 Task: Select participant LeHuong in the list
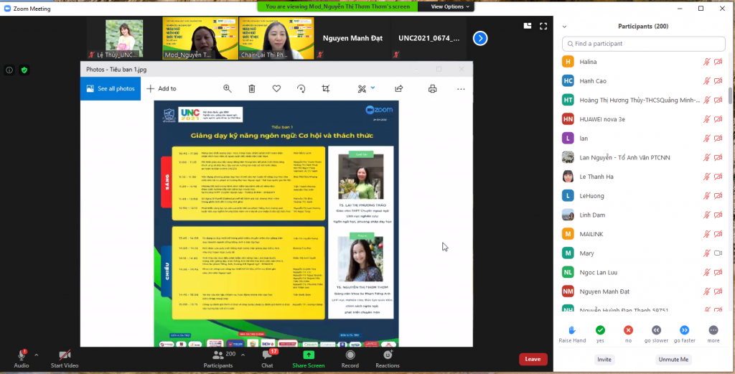tap(644, 196)
